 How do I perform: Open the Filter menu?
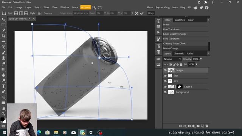[46, 8]
